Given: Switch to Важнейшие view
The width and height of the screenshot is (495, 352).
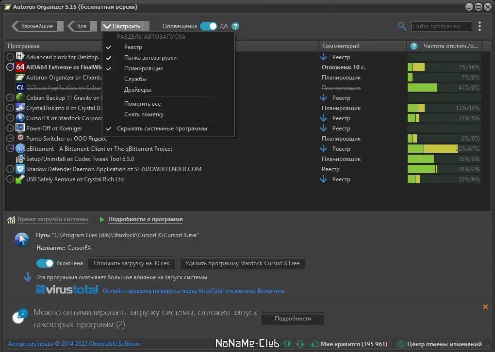Looking at the screenshot, I should [x=37, y=26].
